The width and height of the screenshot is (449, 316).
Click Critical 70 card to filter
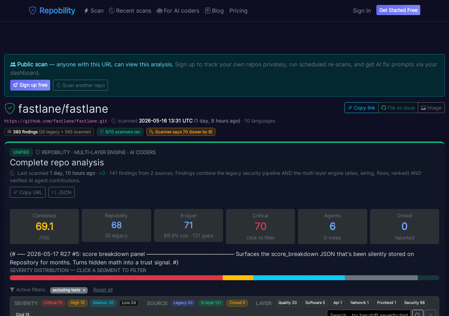click(x=260, y=226)
